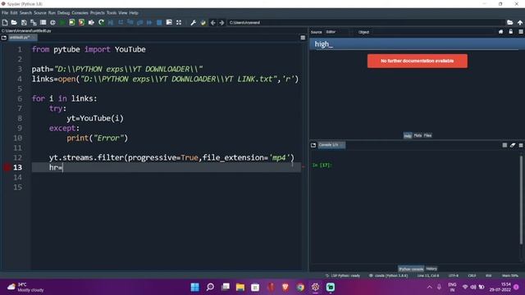Stop debugging with blue square icon
Image resolution: width=525 pixels, height=295 pixels.
tap(159, 22)
